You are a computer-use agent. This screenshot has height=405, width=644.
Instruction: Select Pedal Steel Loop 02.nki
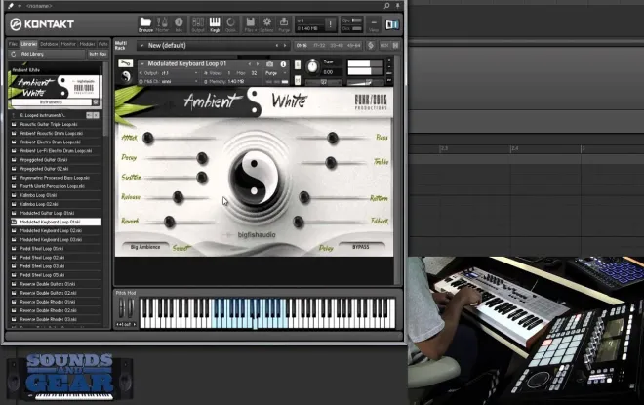42,257
